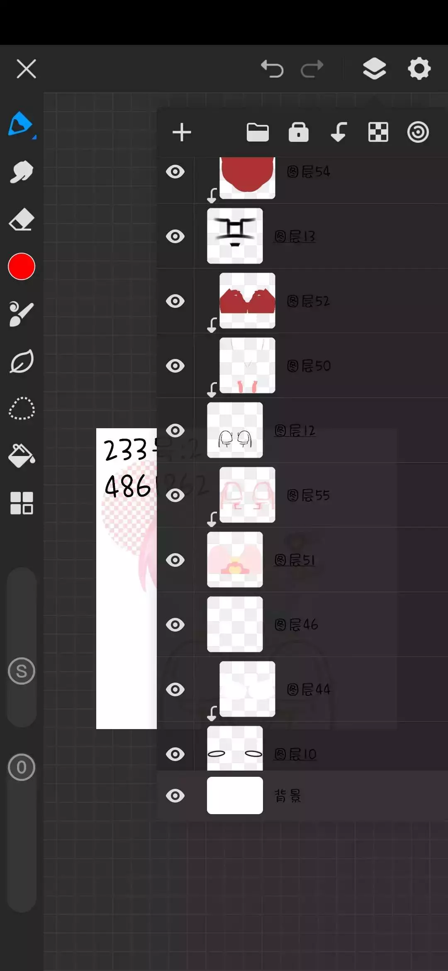The image size is (448, 971).
Task: Activate the dotted lasso selection tool
Action: [x=21, y=409]
